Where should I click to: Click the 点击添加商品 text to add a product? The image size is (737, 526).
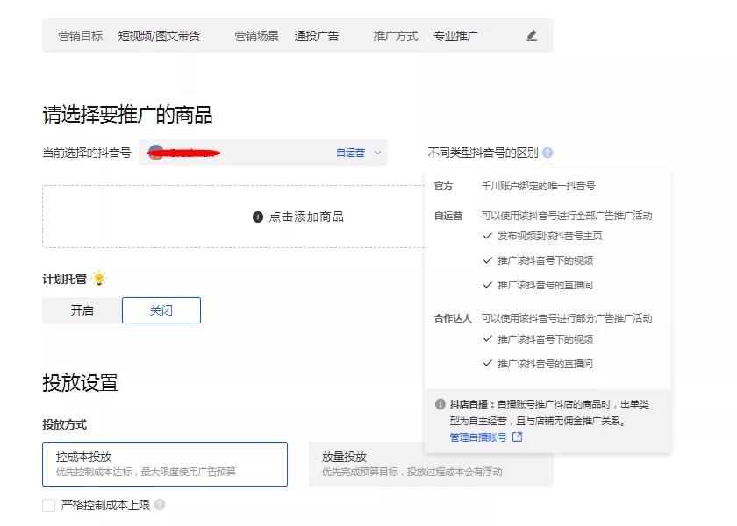[306, 217]
